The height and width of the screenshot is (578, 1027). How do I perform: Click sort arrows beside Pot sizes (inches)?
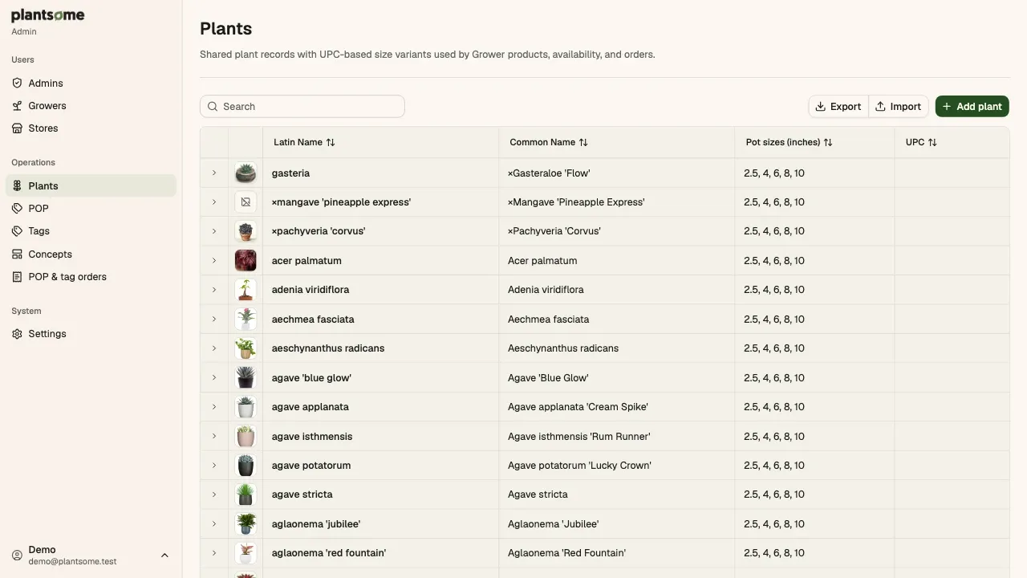point(828,142)
